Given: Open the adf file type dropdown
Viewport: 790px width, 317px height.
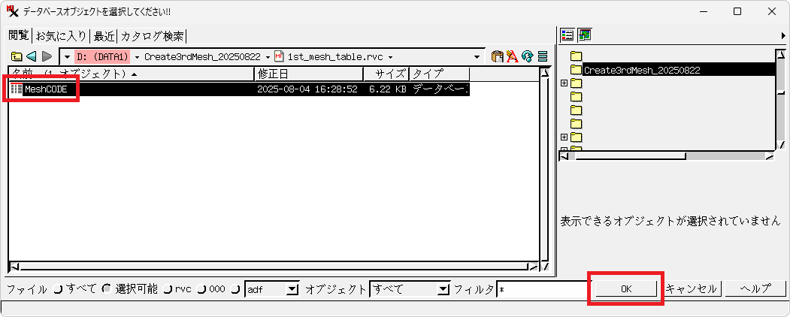Looking at the screenshot, I should click(292, 289).
